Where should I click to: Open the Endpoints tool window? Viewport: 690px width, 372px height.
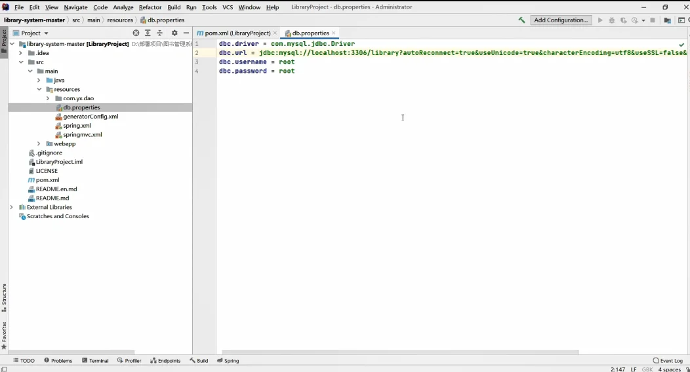[x=165, y=361]
